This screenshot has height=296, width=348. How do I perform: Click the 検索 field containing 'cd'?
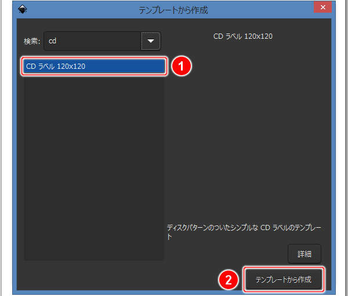[x=93, y=41]
